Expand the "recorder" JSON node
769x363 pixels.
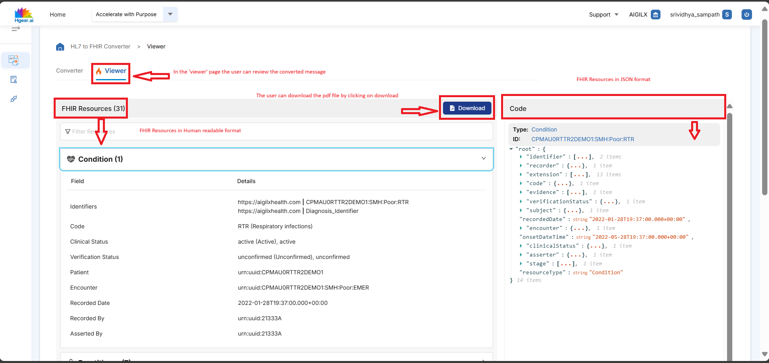(x=521, y=166)
